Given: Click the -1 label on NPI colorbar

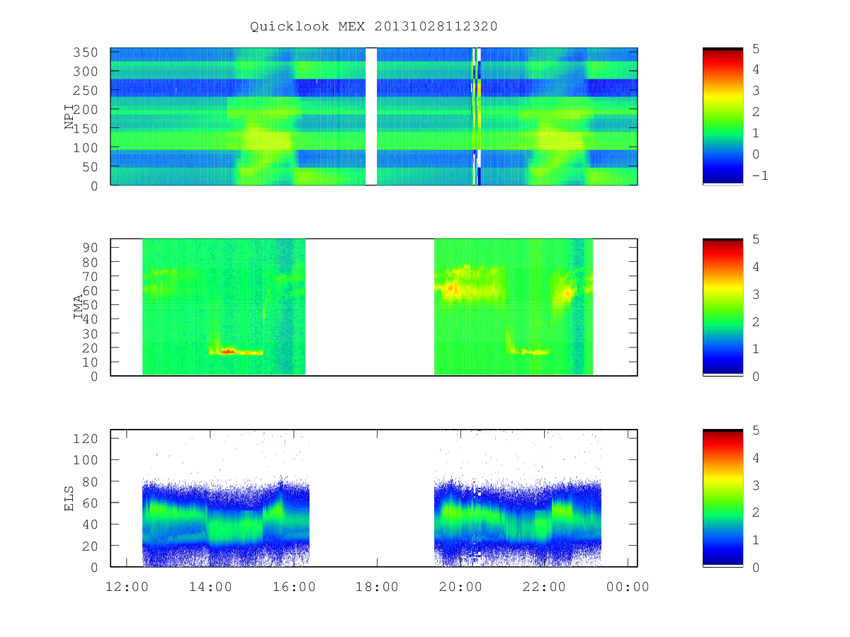Looking at the screenshot, I should pyautogui.click(x=759, y=176).
